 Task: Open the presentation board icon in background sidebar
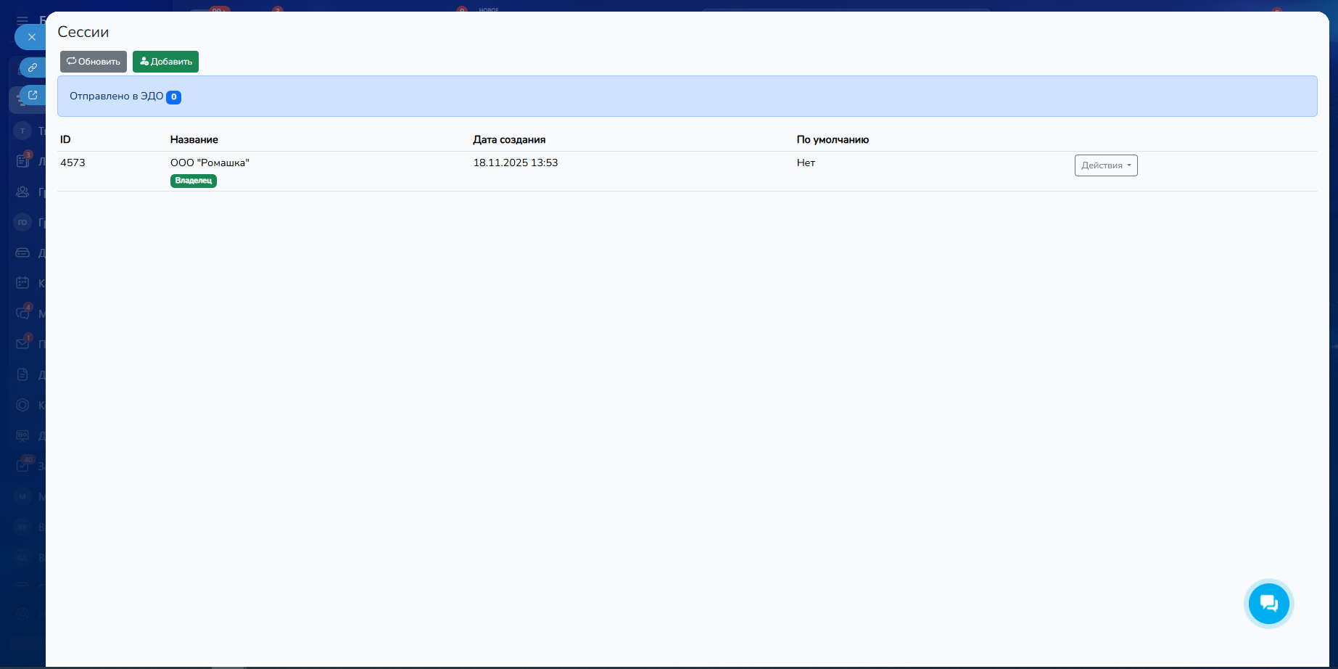[x=23, y=435]
